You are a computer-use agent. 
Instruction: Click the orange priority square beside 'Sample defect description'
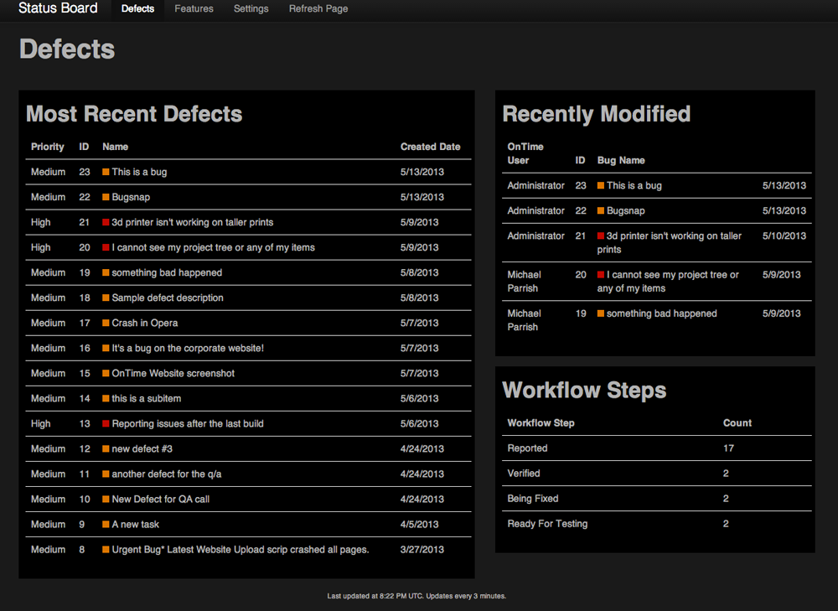[x=106, y=298]
